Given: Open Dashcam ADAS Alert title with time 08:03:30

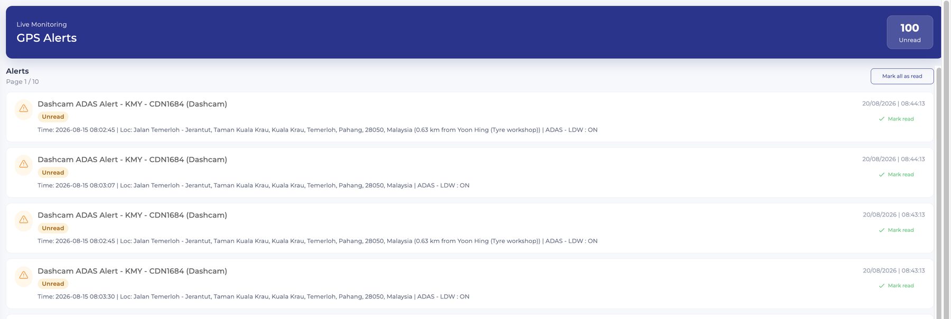Looking at the screenshot, I should tap(132, 271).
